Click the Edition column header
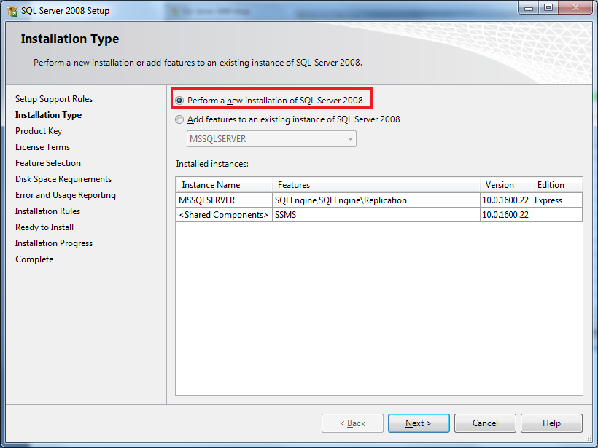The width and height of the screenshot is (598, 448). point(557,185)
